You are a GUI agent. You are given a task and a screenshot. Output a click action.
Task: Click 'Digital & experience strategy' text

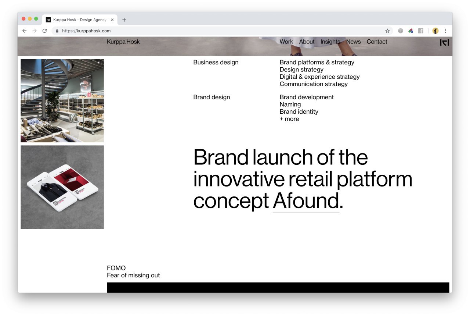pyautogui.click(x=319, y=77)
